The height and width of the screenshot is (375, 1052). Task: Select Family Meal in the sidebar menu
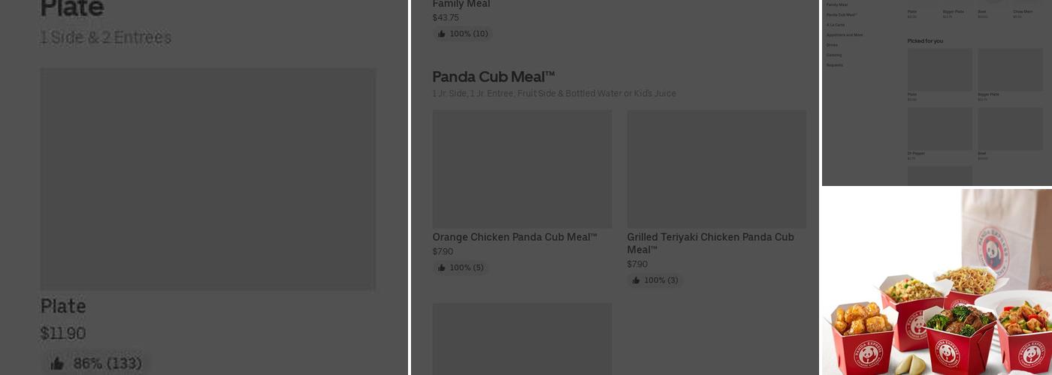837,4
